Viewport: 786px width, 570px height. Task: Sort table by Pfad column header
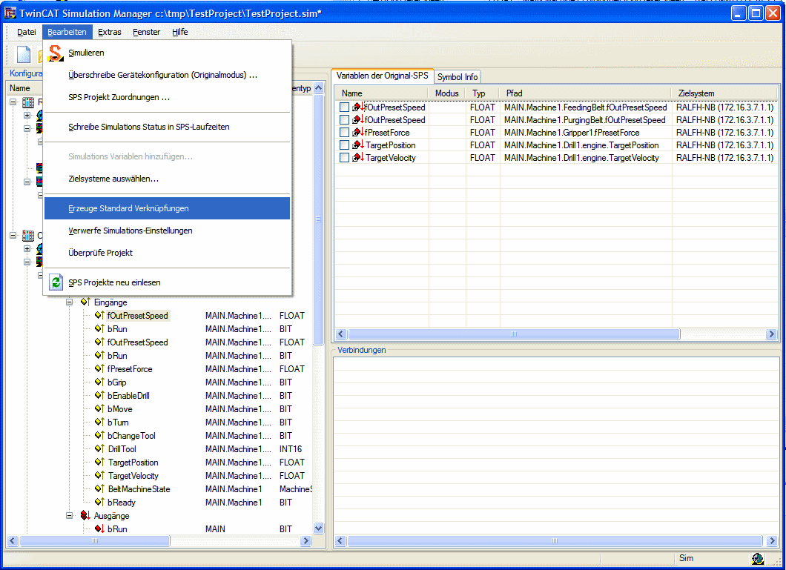coord(586,93)
